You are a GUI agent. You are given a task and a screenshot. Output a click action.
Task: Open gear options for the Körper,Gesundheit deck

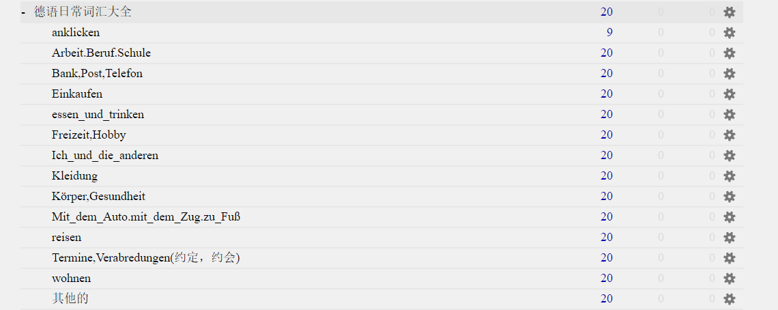(729, 196)
